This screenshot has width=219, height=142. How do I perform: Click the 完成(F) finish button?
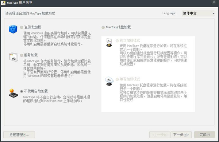[x=205, y=135]
